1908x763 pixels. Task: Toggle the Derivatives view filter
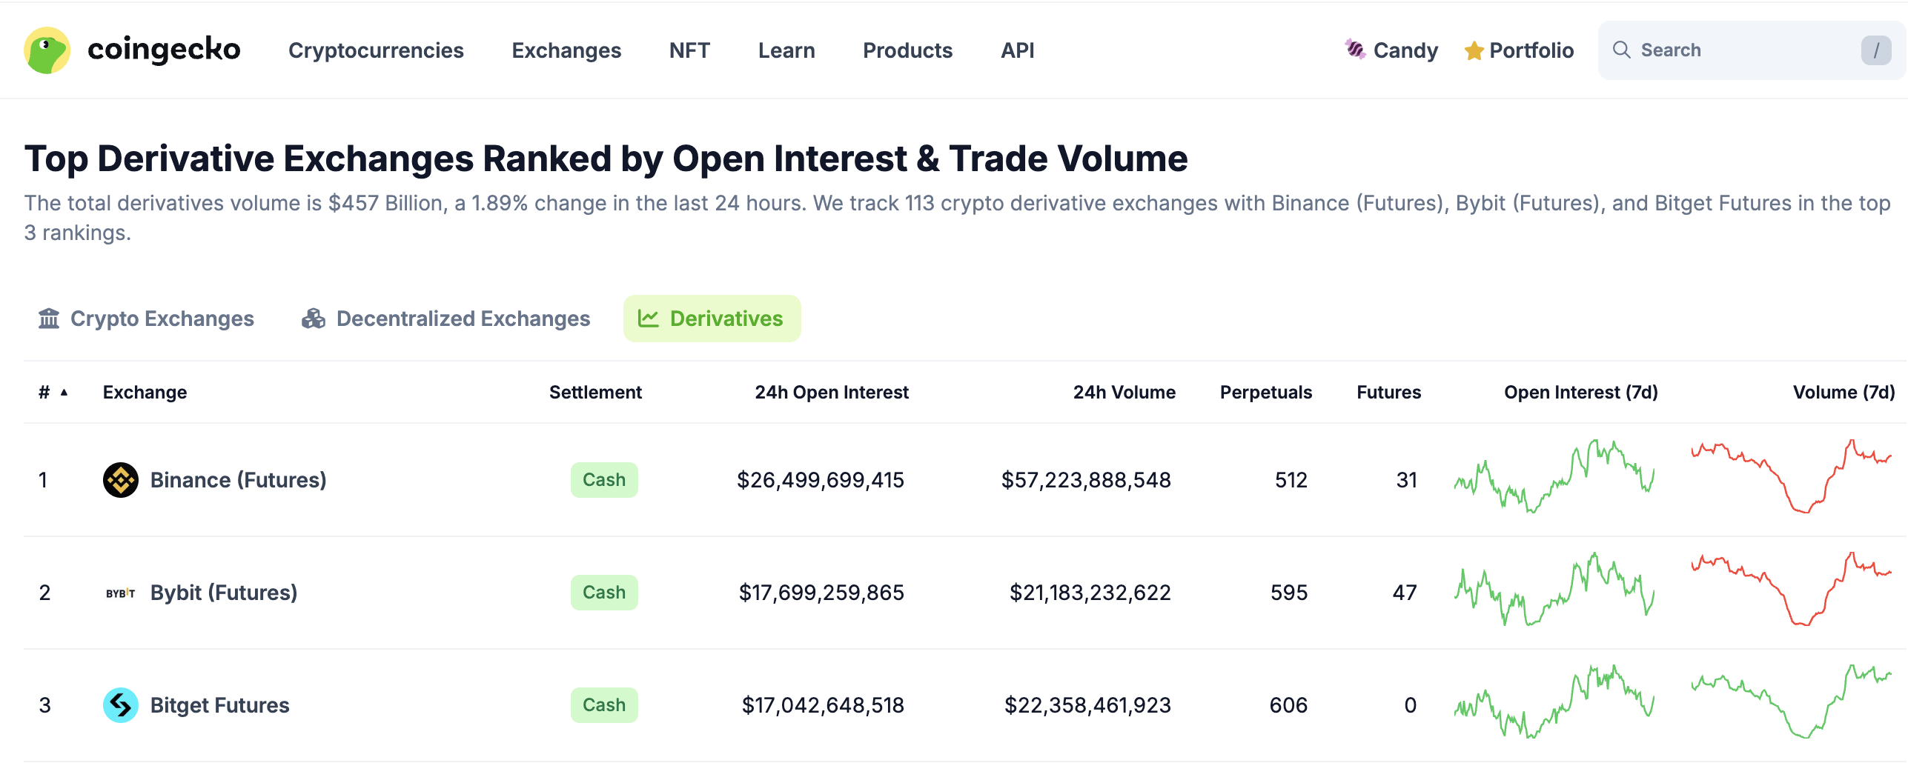(x=712, y=318)
